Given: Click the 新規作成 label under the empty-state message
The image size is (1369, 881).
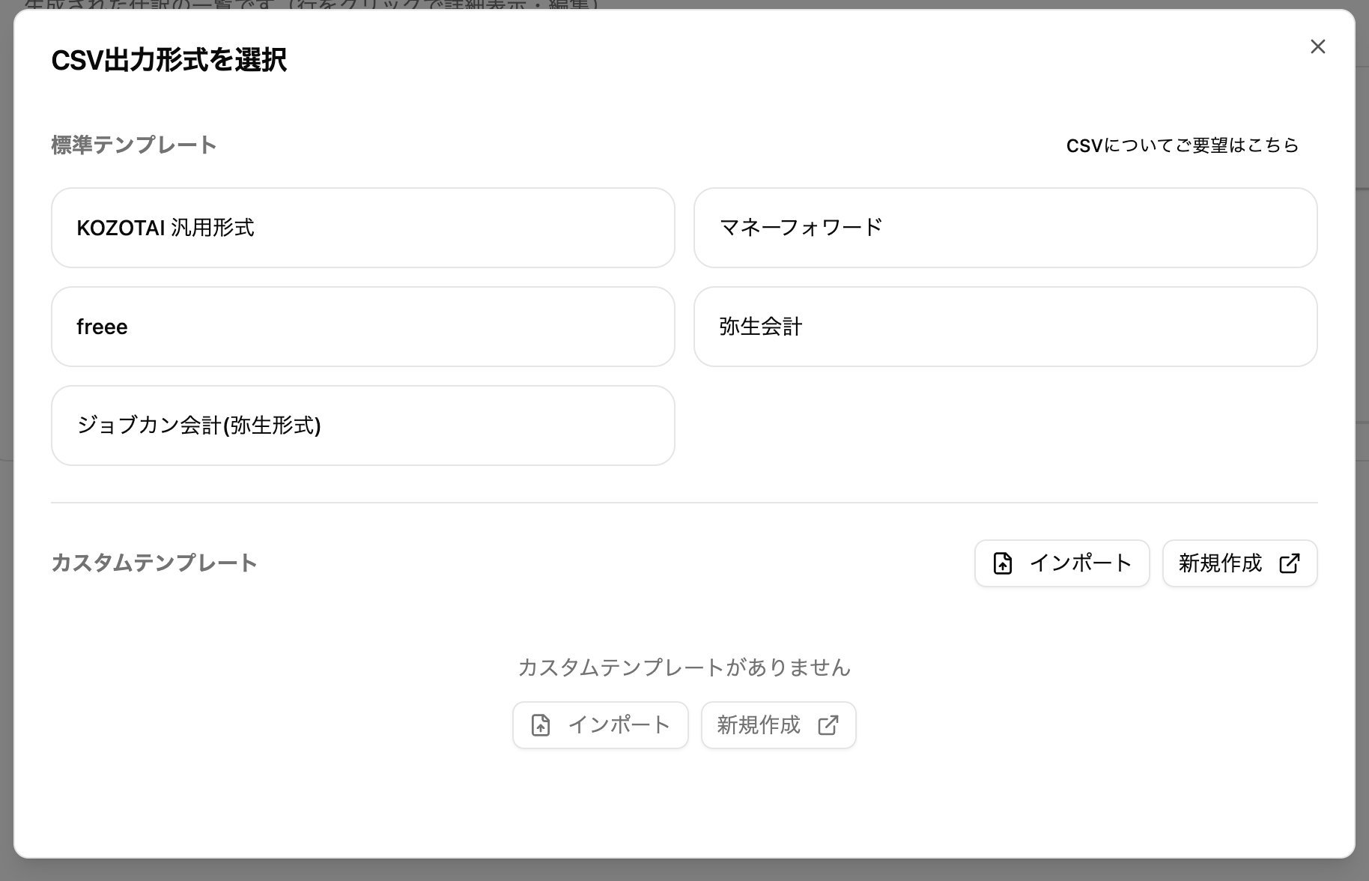Looking at the screenshot, I should pos(758,725).
